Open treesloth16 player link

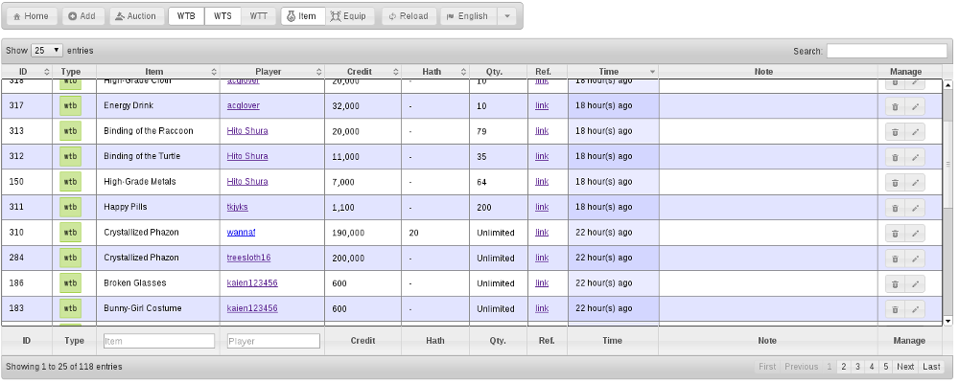click(249, 258)
